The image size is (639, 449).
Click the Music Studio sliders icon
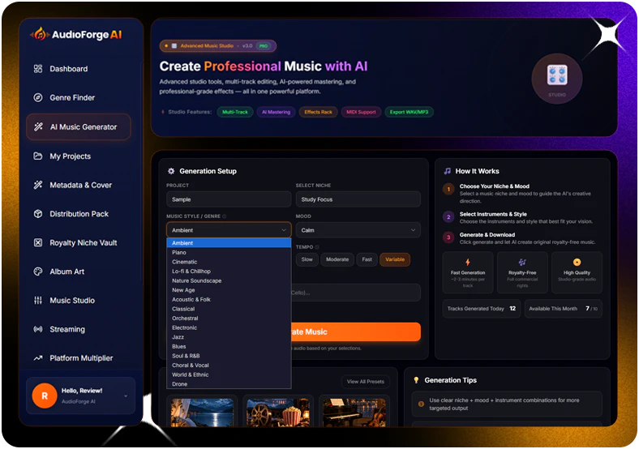(x=38, y=301)
